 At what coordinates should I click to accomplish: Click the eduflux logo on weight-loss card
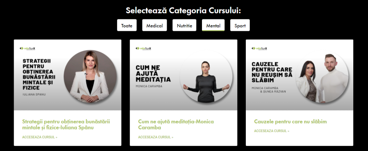pos(259,48)
